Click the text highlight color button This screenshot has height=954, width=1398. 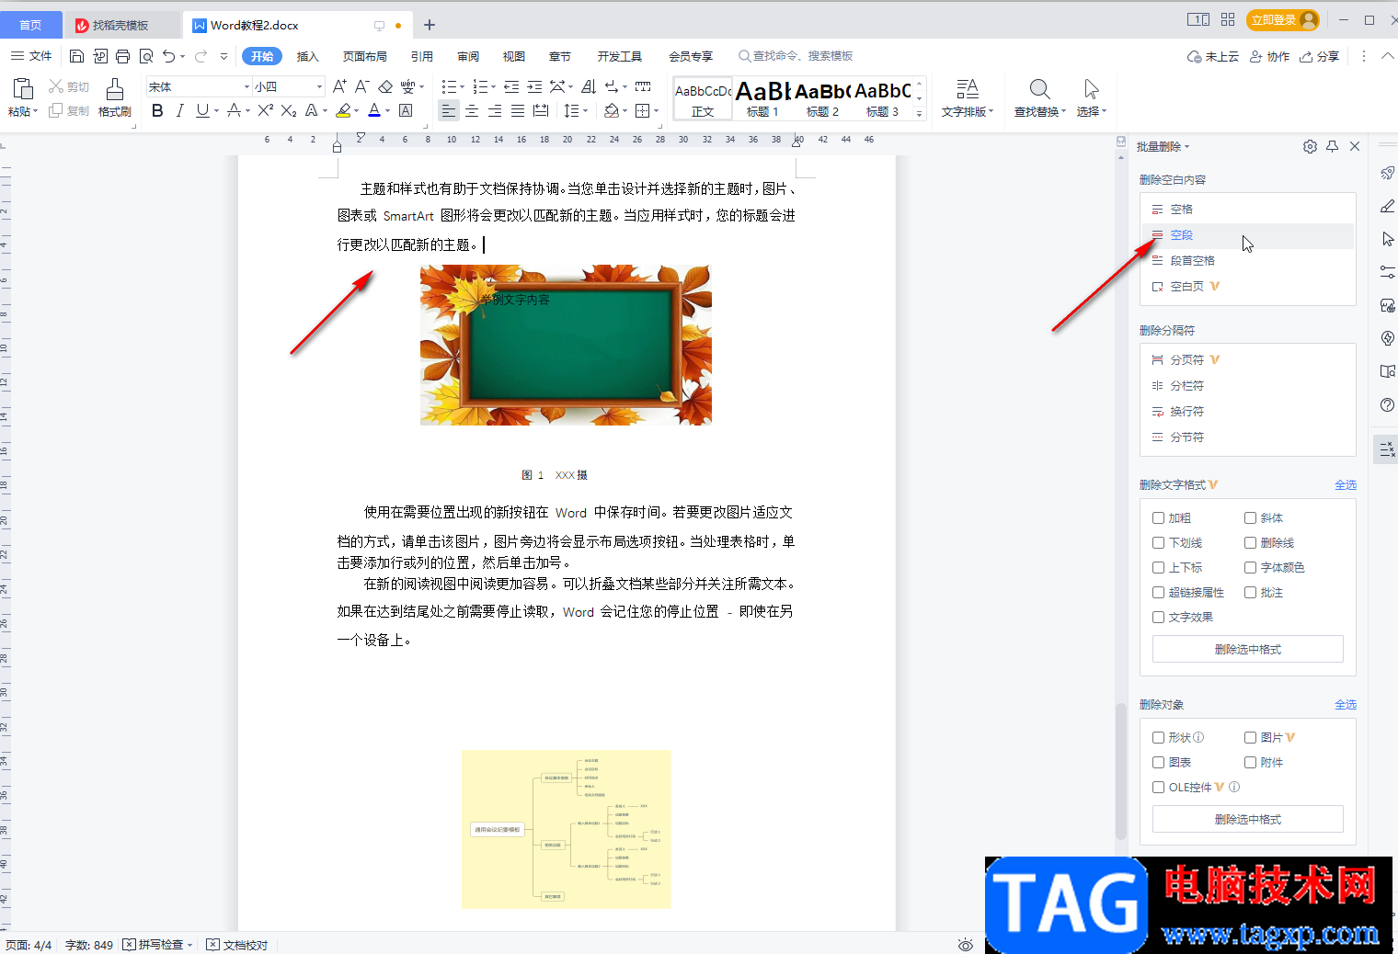[343, 110]
